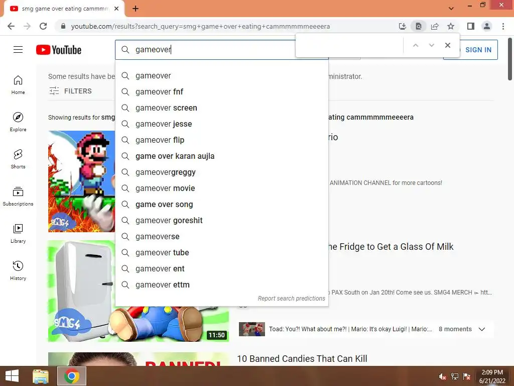The height and width of the screenshot is (386, 514).
Task: Click Report search predictions link
Action: (x=291, y=299)
